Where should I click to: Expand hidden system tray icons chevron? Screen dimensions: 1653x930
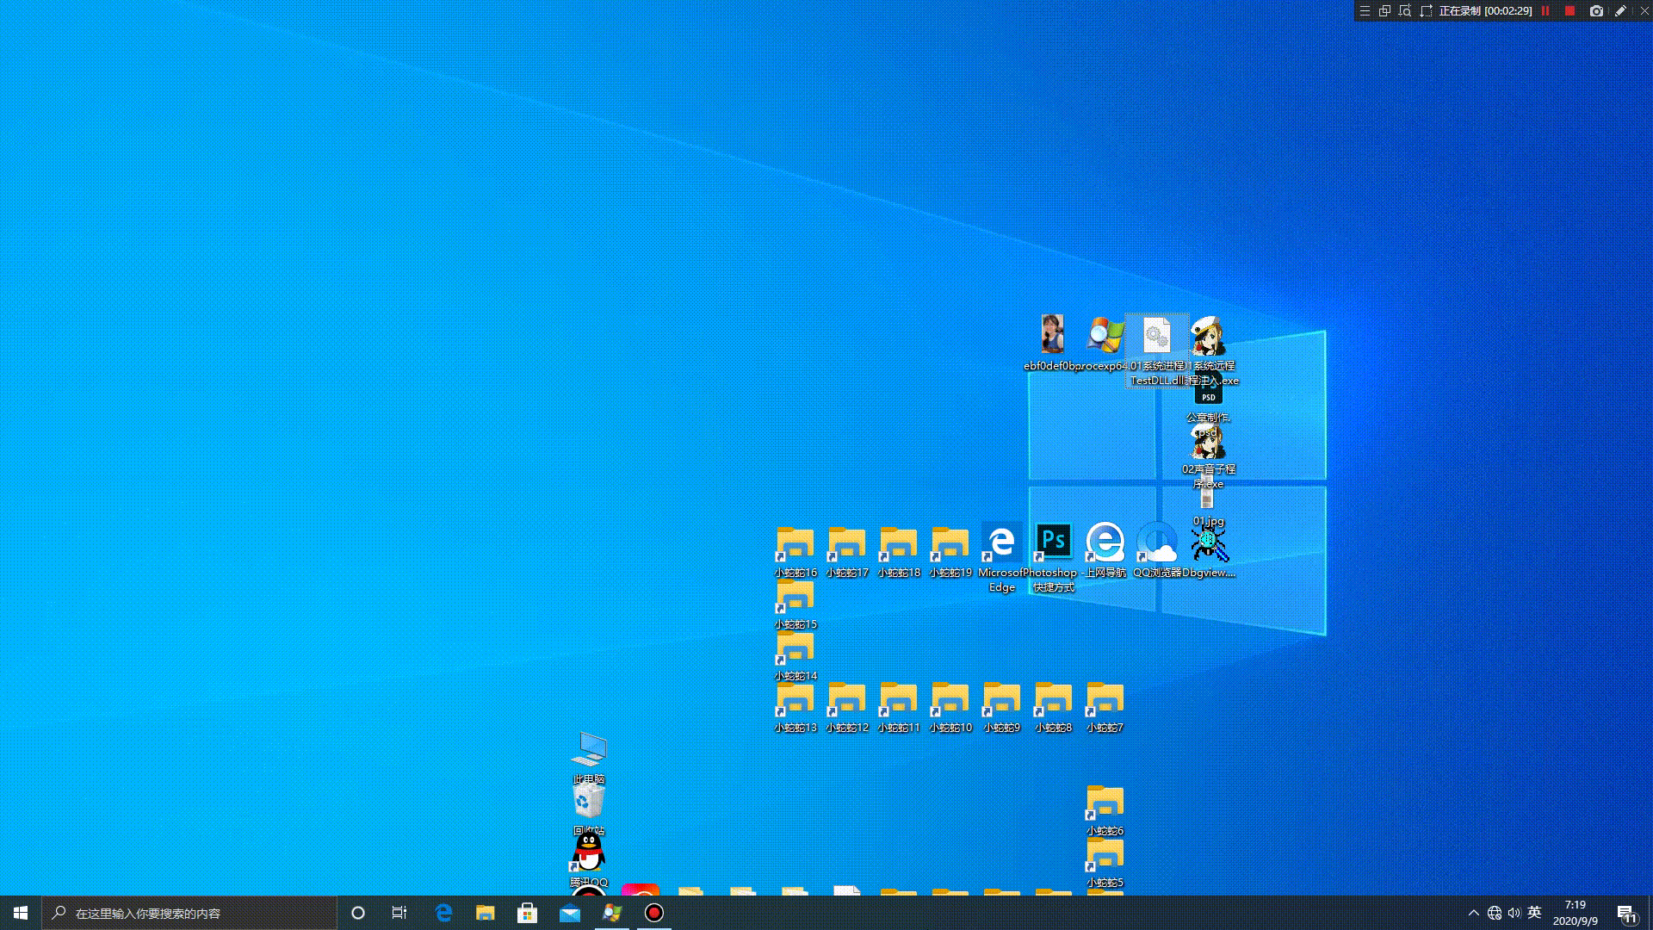[x=1473, y=913]
